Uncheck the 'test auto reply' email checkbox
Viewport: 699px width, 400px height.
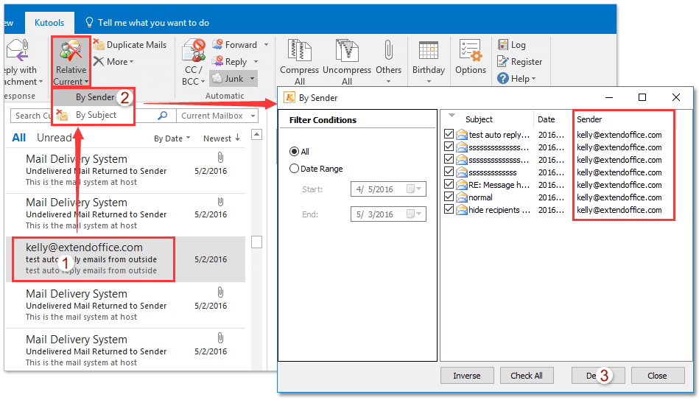[449, 135]
